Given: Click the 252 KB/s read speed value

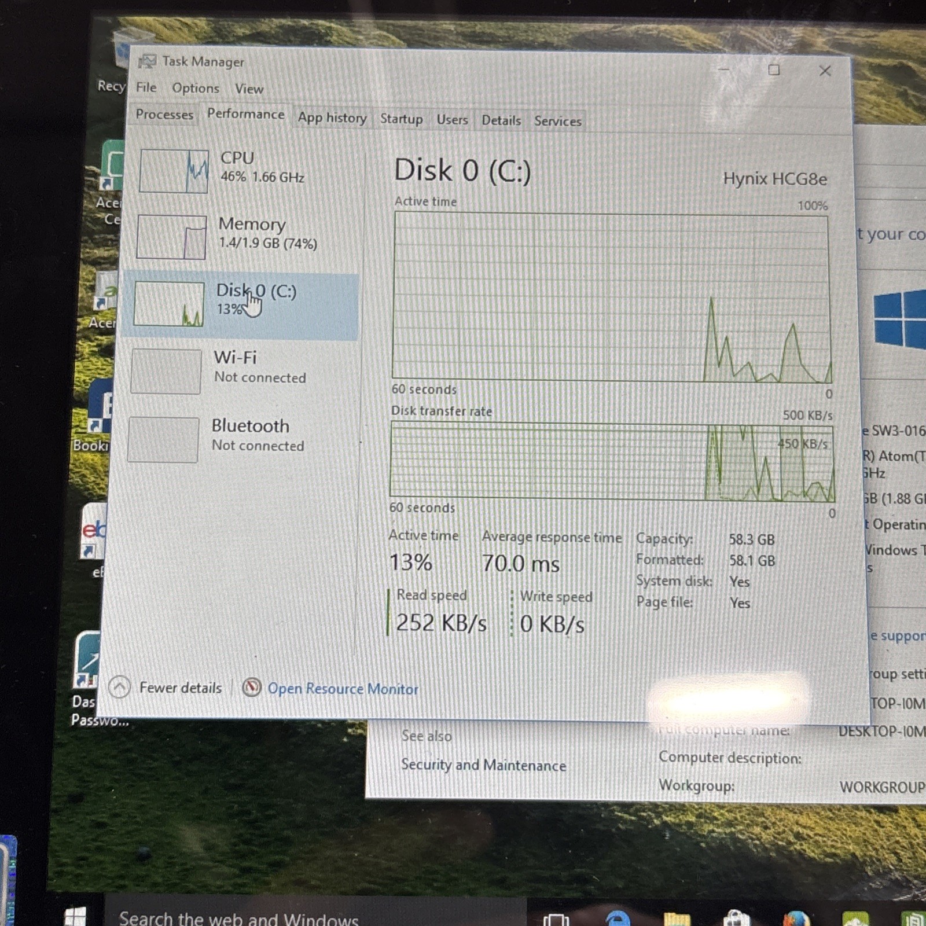Looking at the screenshot, I should [441, 623].
